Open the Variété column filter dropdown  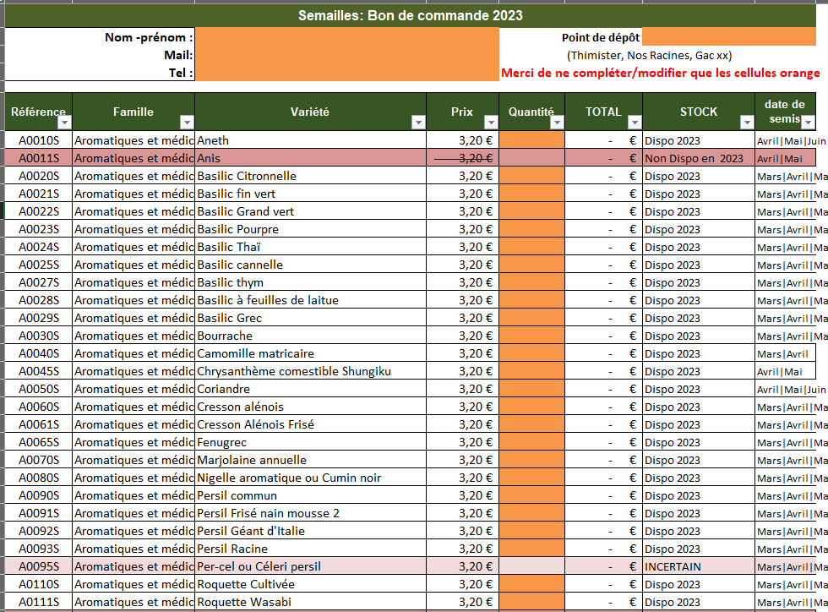pyautogui.click(x=418, y=123)
